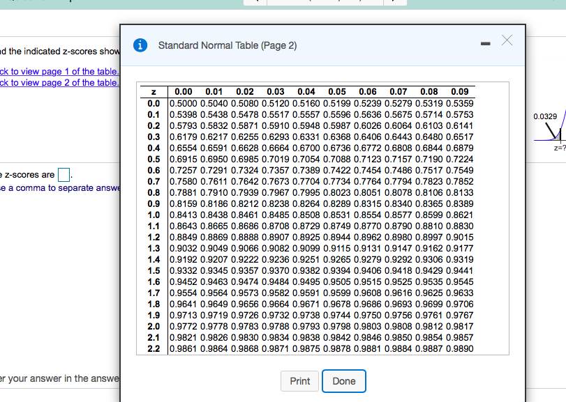Select table value 0.9890

pos(459,348)
